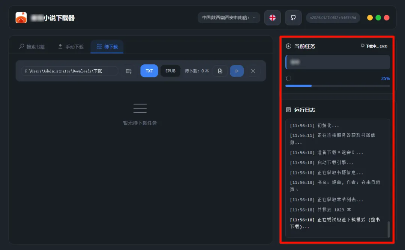405x250 pixels.
Task: Click log line 准备下载《诡舍》
Action: 327,153
